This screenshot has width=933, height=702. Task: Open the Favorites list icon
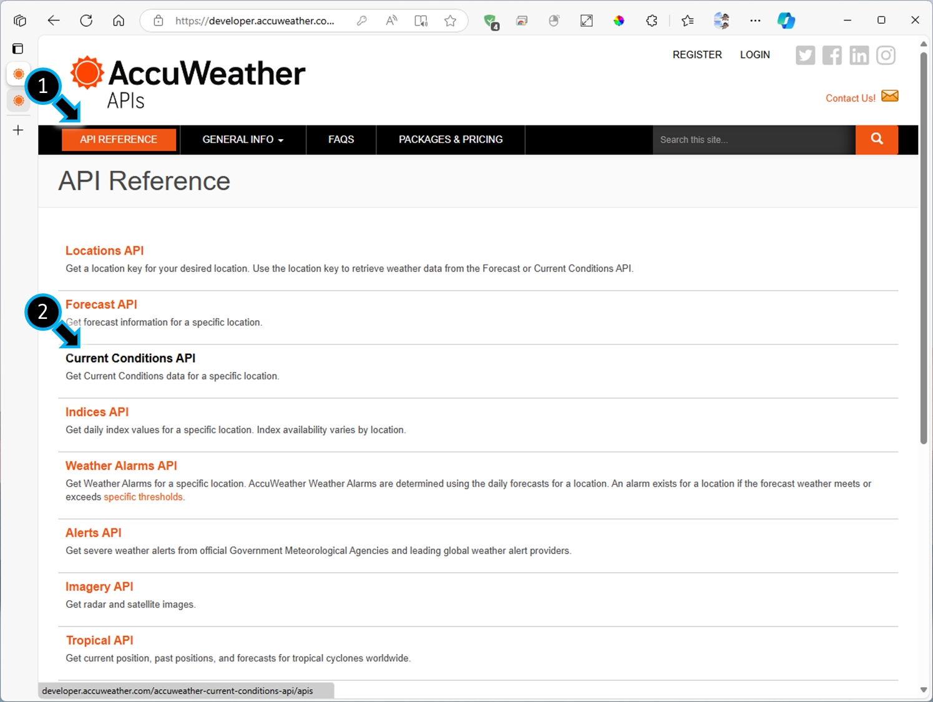[688, 21]
